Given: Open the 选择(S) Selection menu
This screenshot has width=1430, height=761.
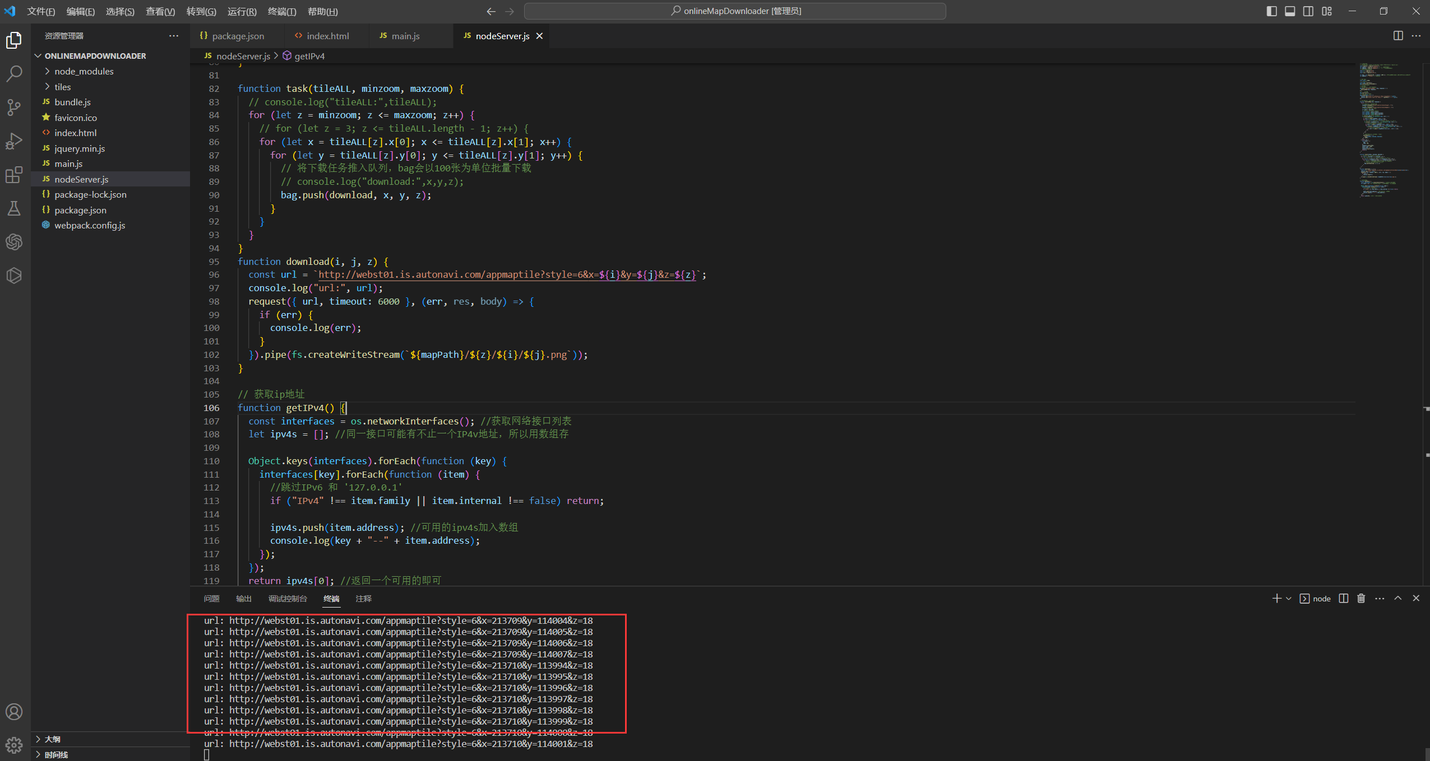Looking at the screenshot, I should [120, 11].
